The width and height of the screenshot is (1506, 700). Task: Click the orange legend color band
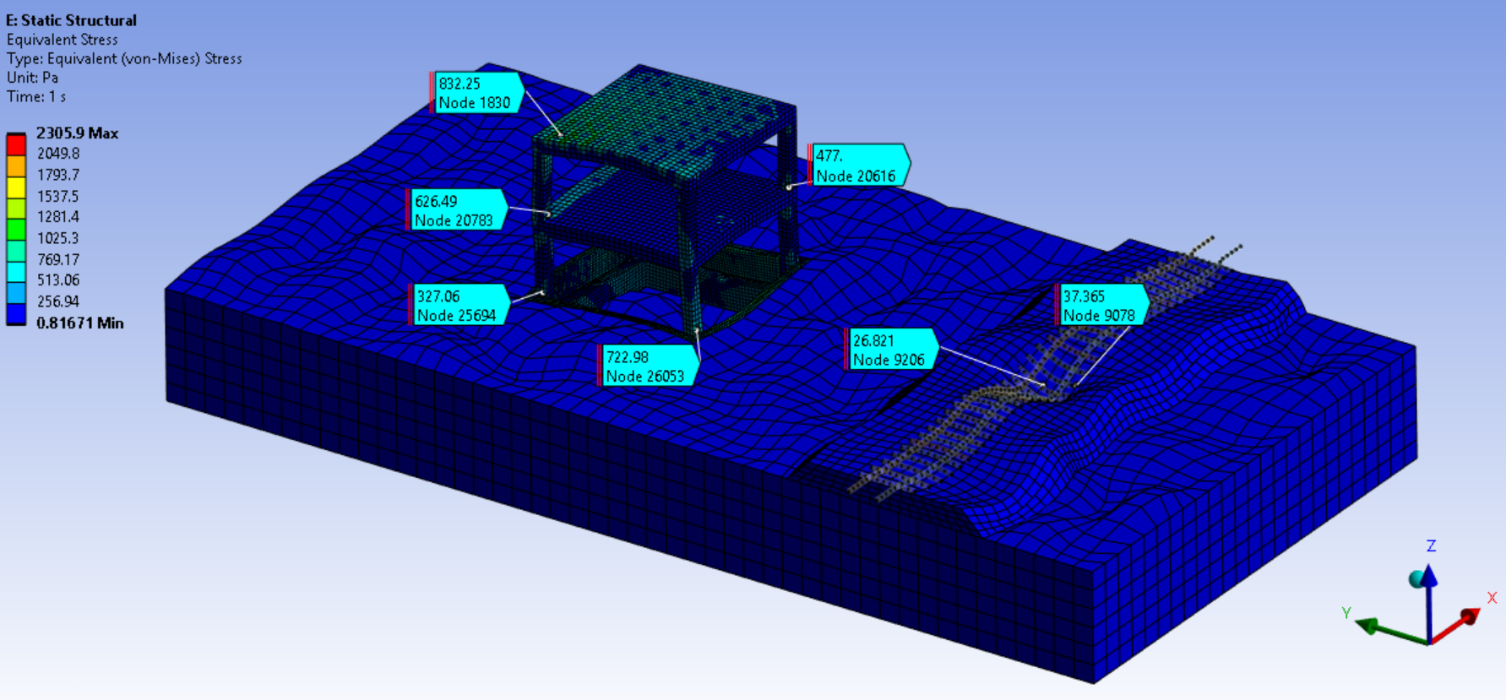pyautogui.click(x=16, y=166)
